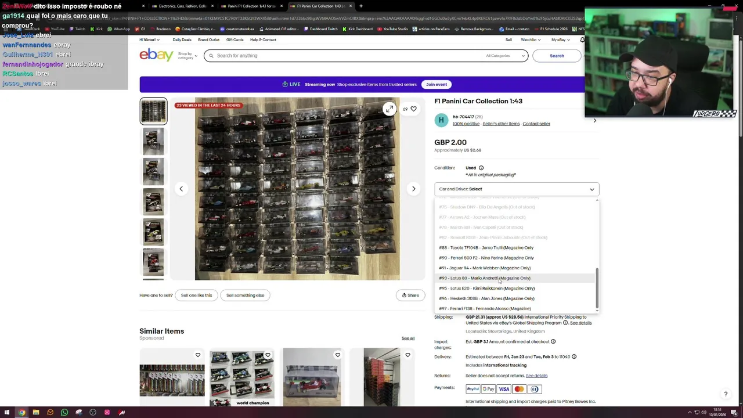The image size is (743, 418).
Task: Go to next gallery image arrow
Action: [x=413, y=189]
